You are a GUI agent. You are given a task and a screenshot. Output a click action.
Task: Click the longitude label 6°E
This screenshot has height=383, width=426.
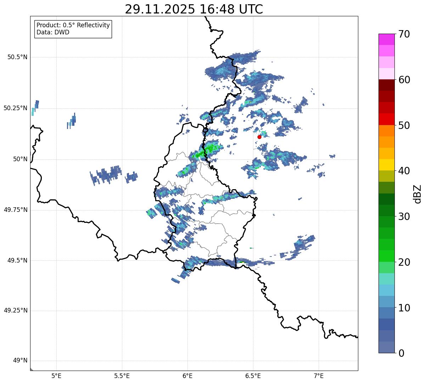[x=187, y=376]
